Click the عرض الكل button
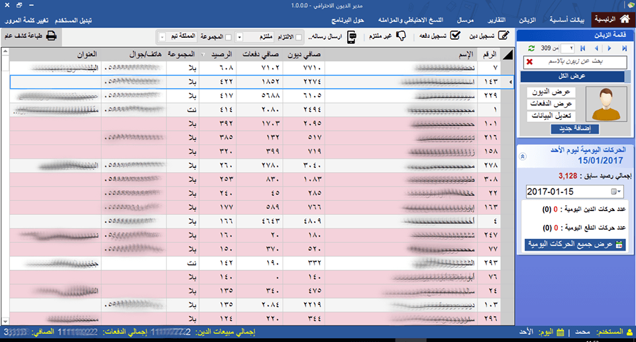 coord(572,76)
